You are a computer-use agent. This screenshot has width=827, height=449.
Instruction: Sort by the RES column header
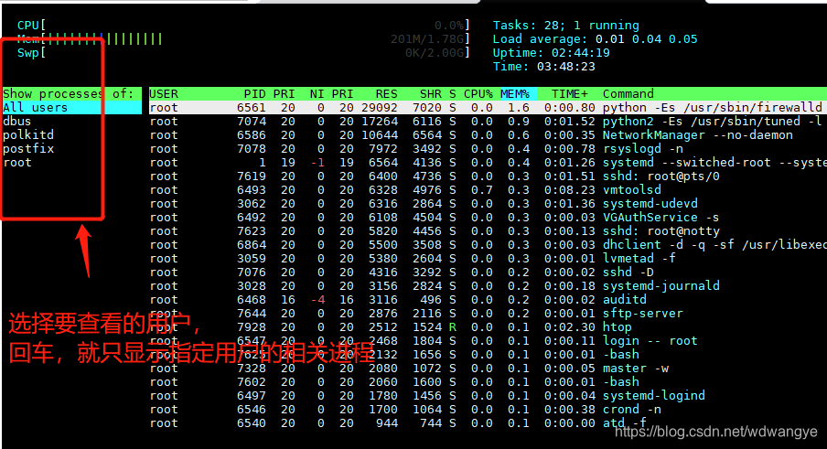pos(387,94)
